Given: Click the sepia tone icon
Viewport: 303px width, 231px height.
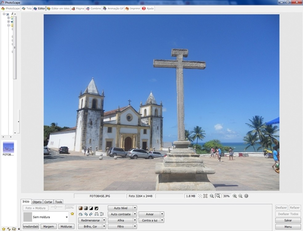Looking at the screenshot, I should tap(80, 208).
